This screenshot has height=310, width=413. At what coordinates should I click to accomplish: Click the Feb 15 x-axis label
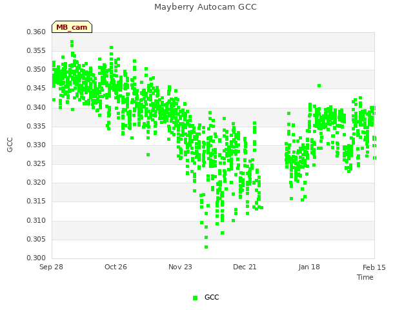click(374, 267)
